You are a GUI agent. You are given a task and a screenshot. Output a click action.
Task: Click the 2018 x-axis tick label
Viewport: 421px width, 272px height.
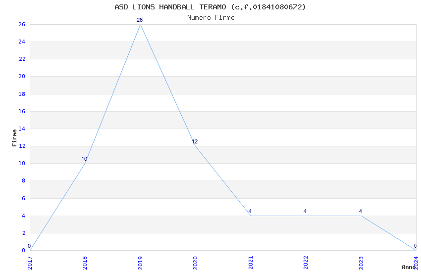(85, 263)
